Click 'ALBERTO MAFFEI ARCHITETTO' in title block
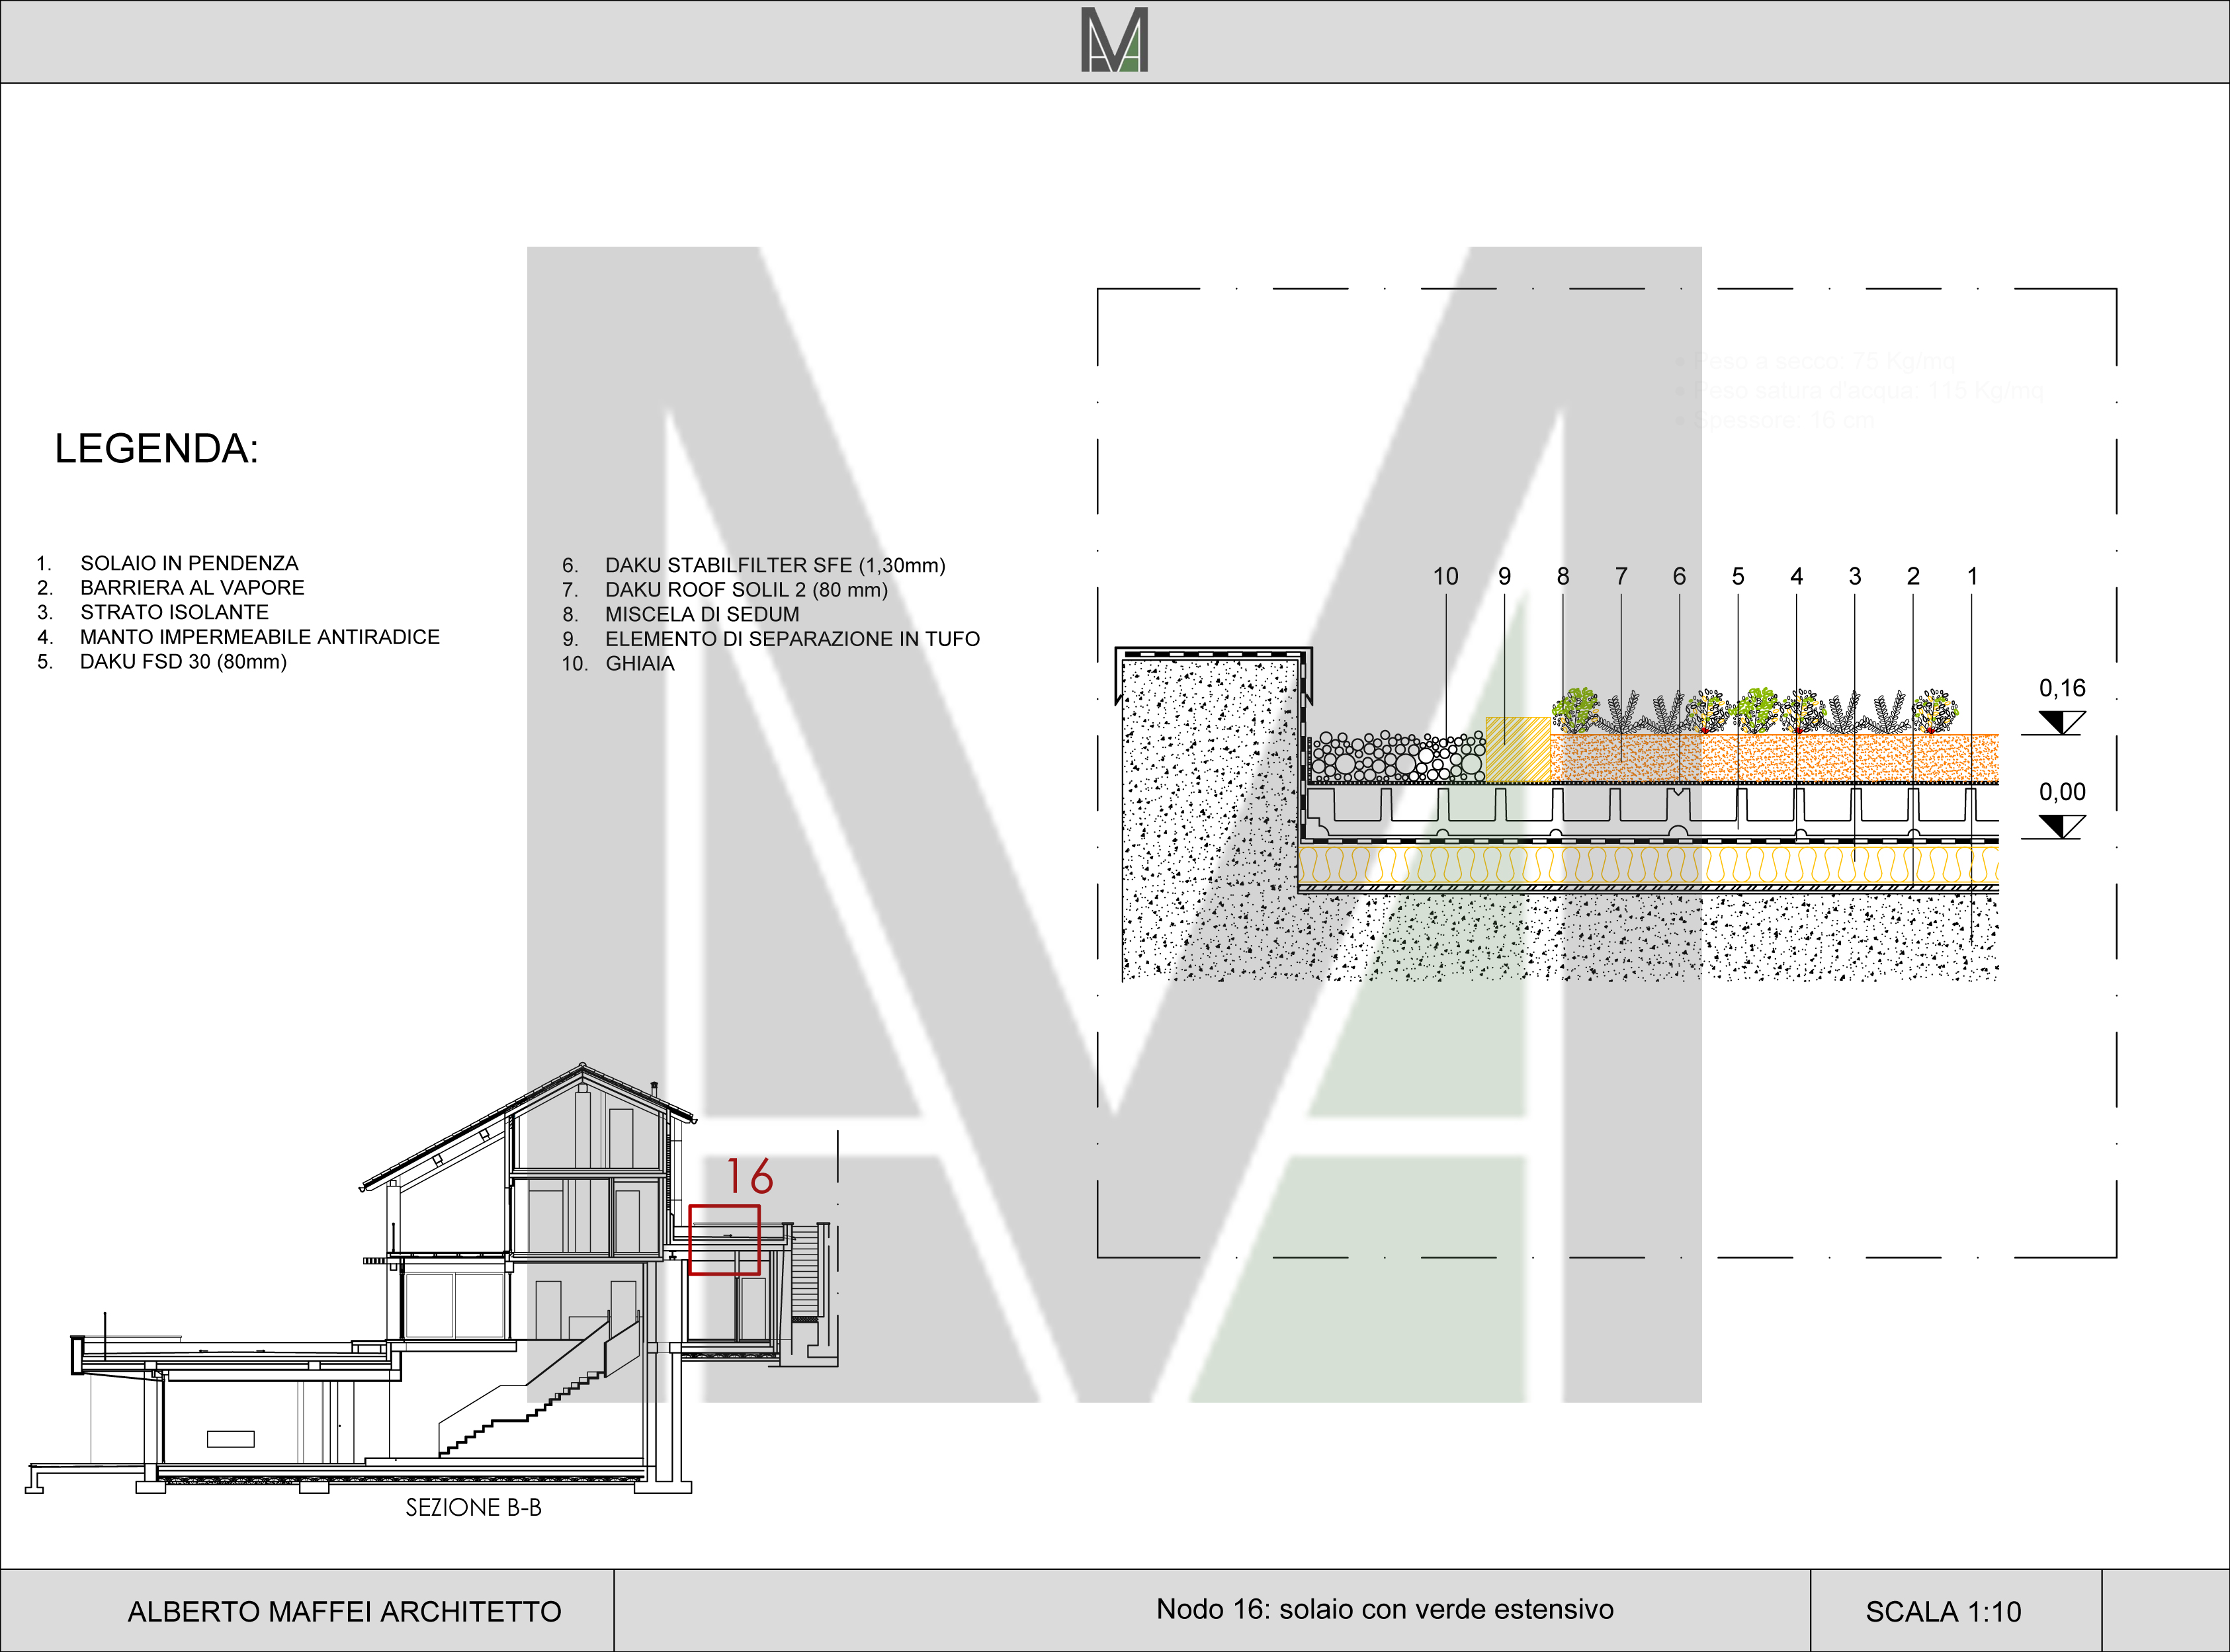2230x1652 pixels. 344,1612
